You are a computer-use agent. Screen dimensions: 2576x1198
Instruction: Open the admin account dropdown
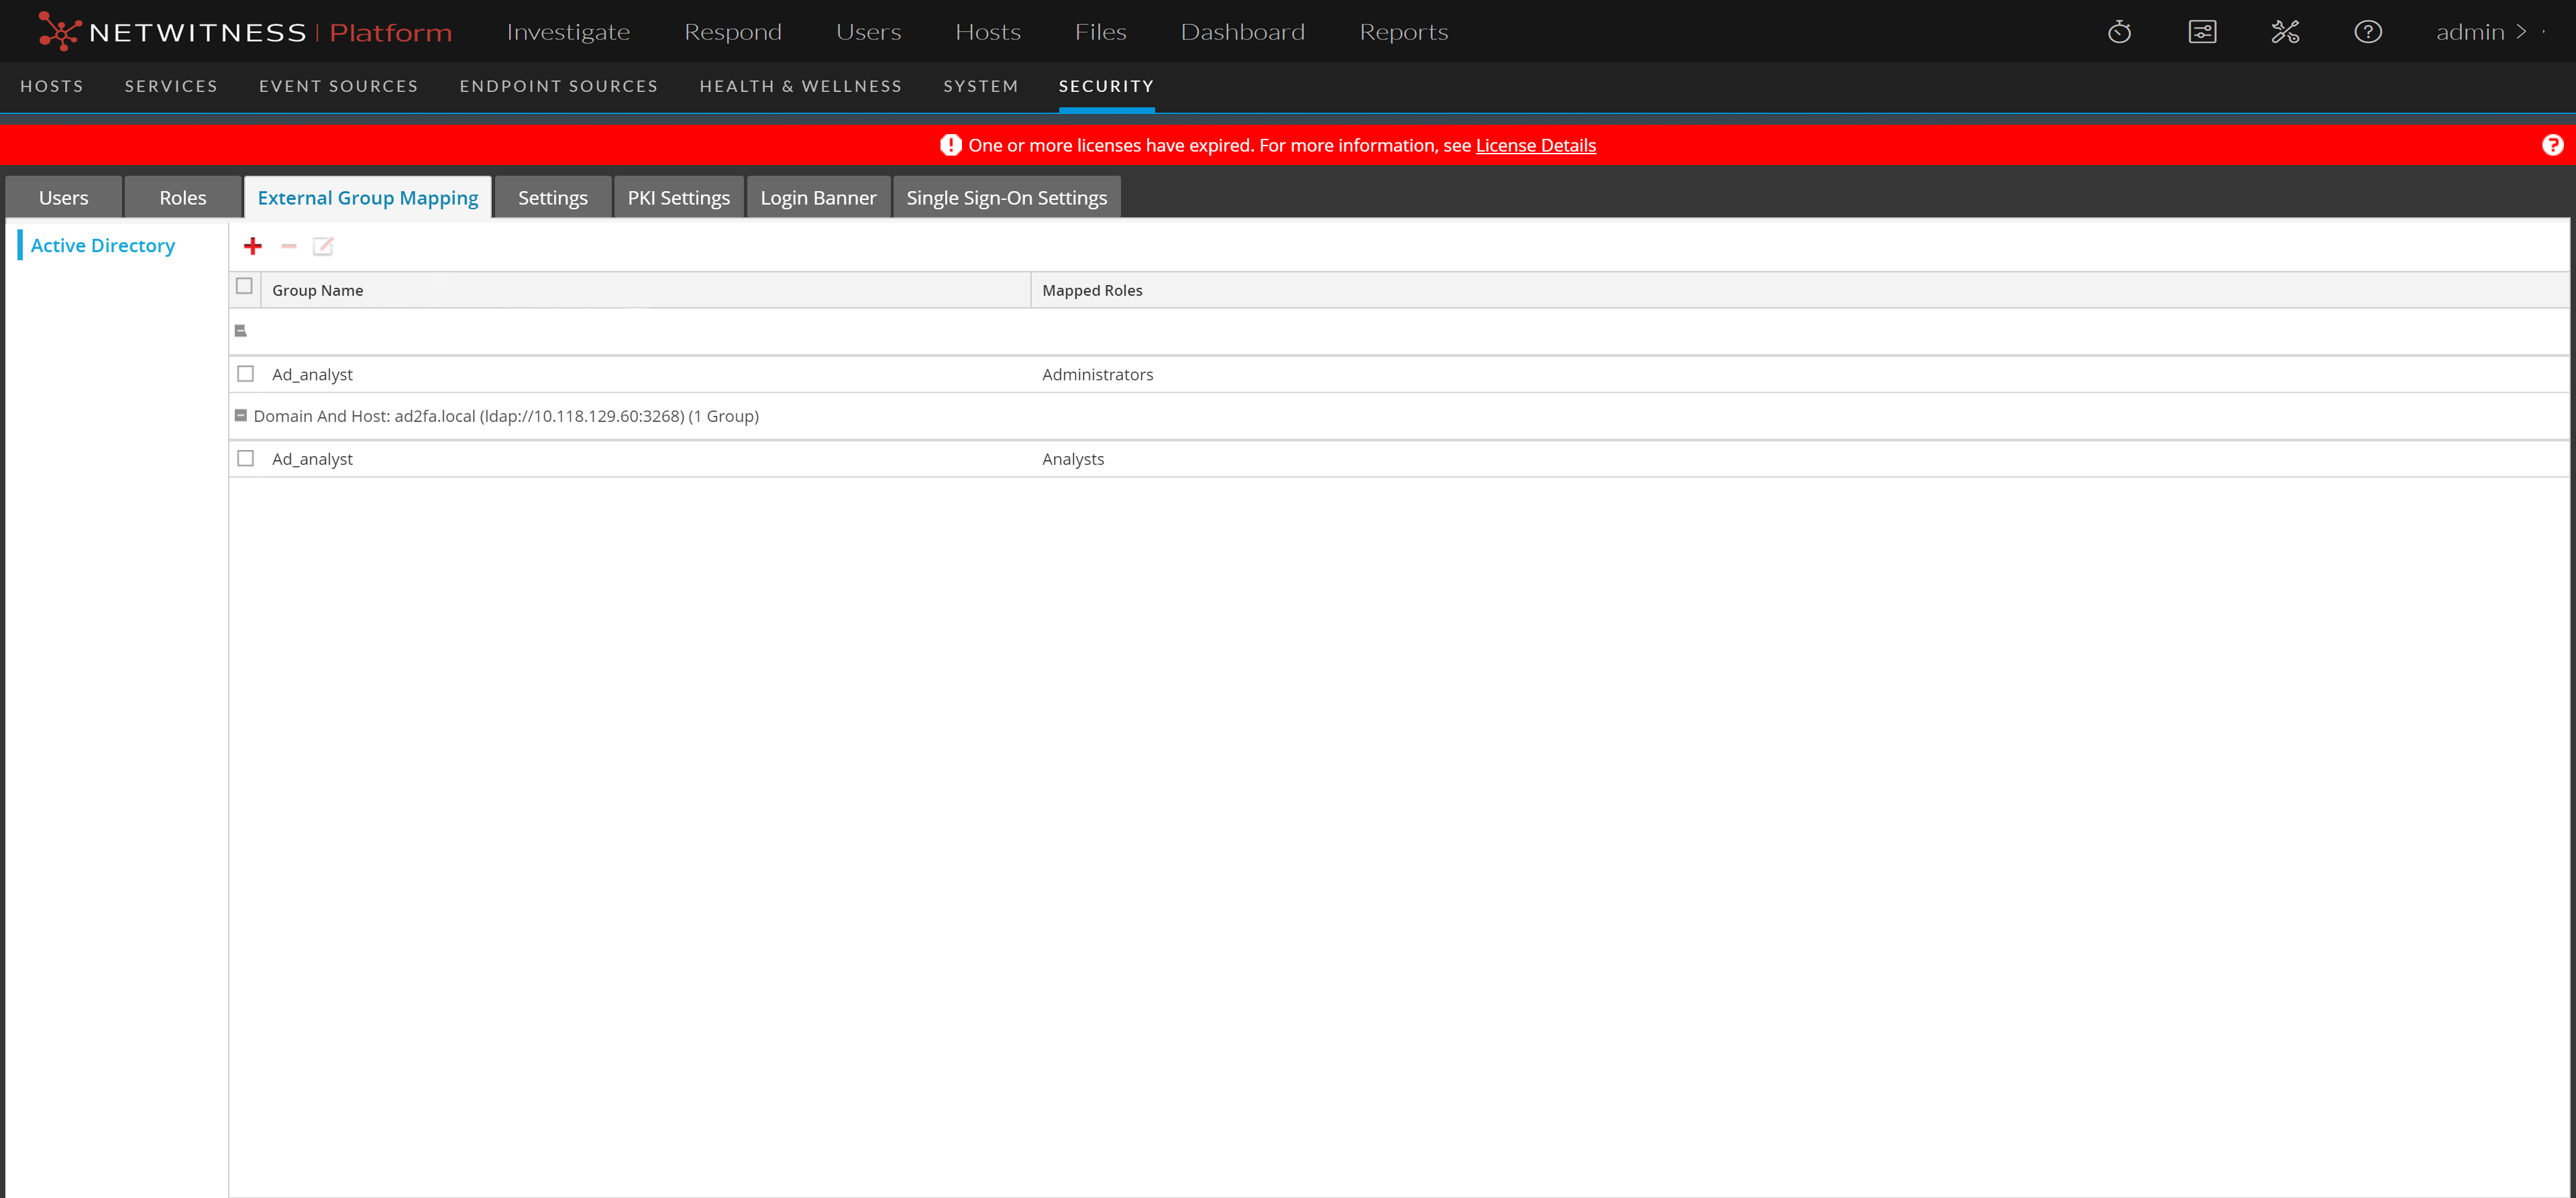[x=2479, y=31]
